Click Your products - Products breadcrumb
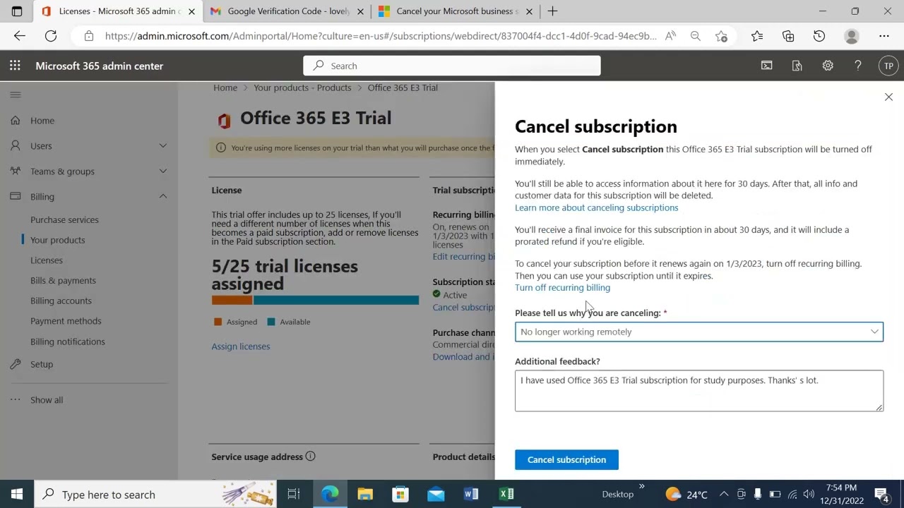Image resolution: width=904 pixels, height=508 pixels. (302, 87)
